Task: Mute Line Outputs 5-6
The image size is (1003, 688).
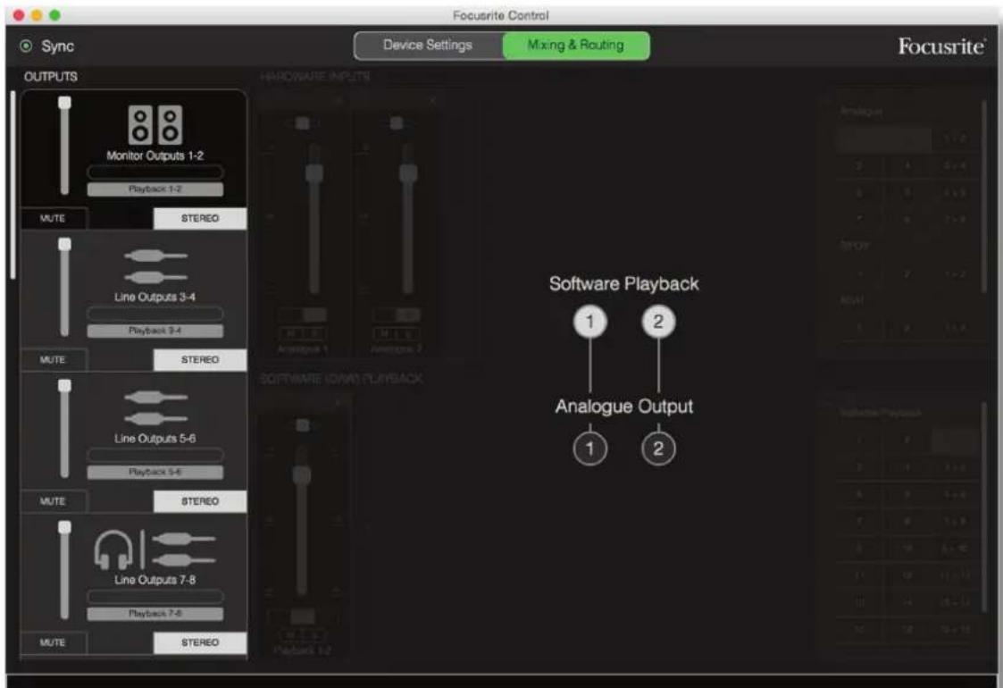Action: (54, 501)
